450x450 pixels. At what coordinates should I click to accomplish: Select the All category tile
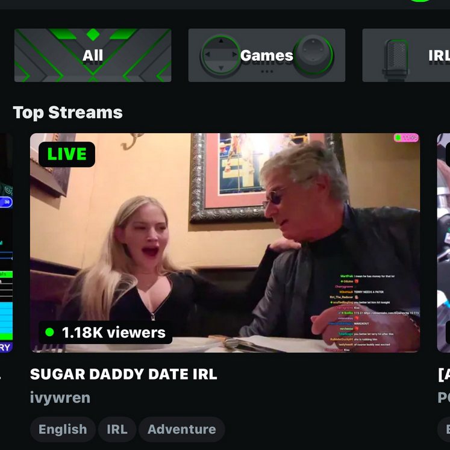[93, 55]
